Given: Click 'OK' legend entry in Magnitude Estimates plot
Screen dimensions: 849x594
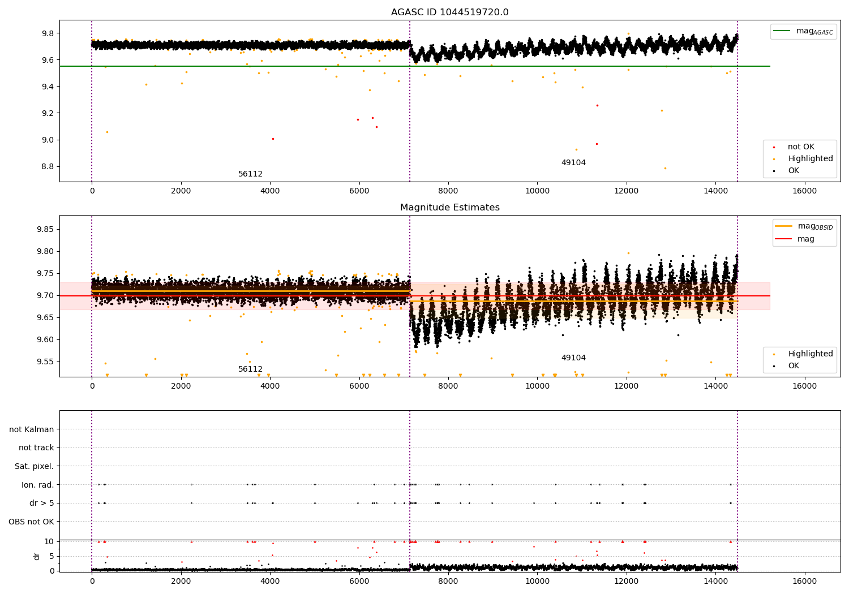Looking at the screenshot, I should click(787, 366).
